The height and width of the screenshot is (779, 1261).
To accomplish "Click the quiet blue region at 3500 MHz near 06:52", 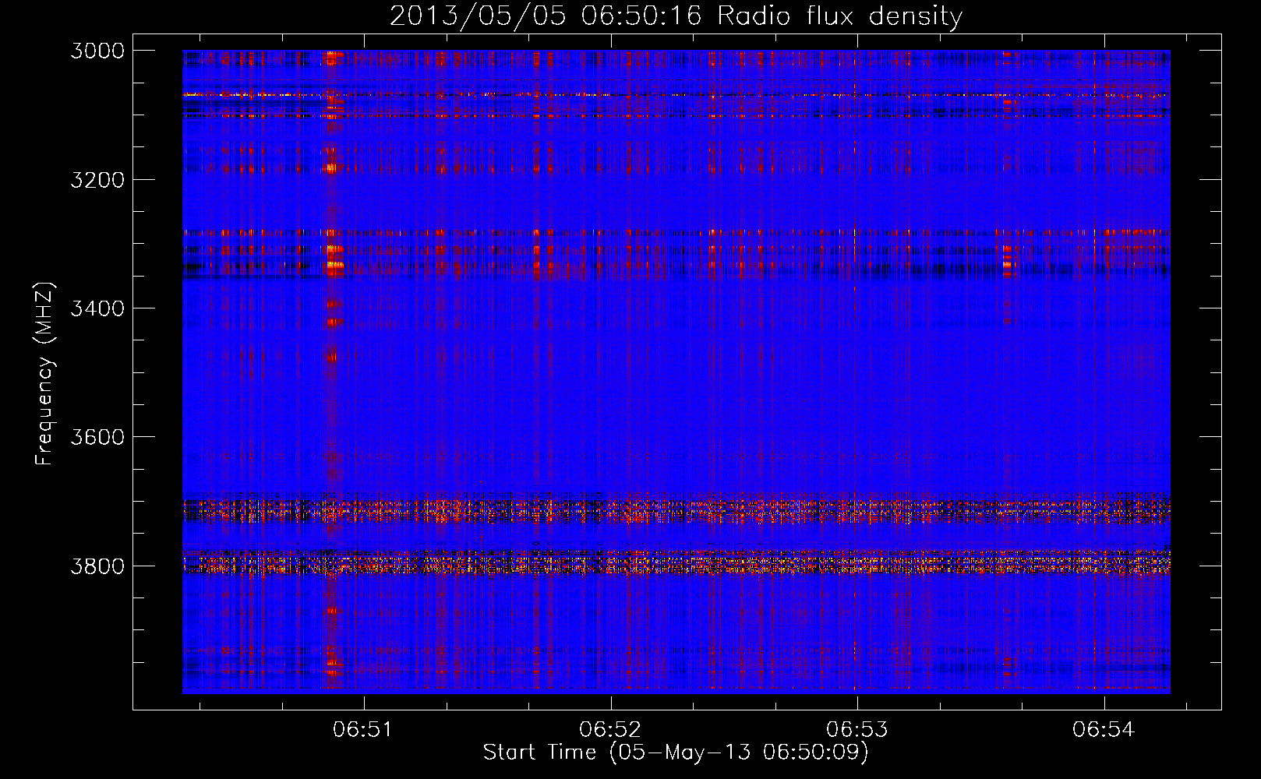I will click(x=612, y=372).
